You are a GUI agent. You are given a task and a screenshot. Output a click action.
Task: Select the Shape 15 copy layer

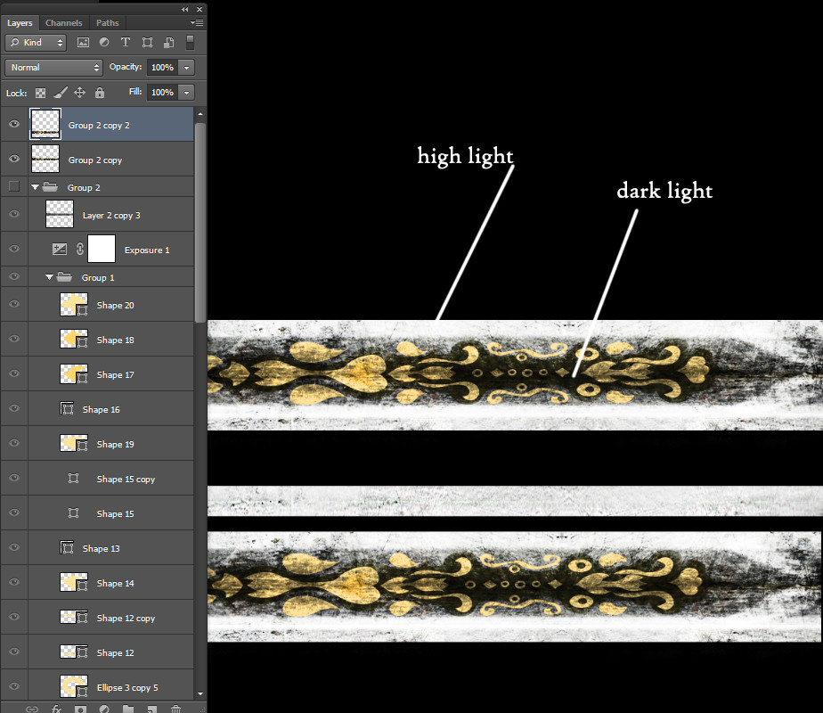point(97,479)
